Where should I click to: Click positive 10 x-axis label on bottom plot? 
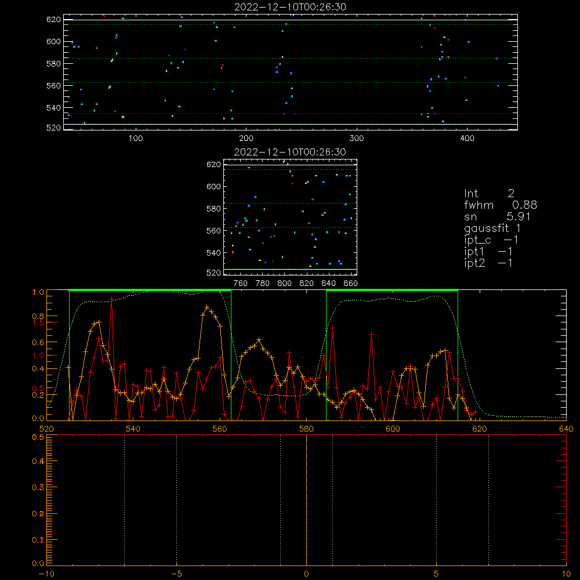pyautogui.click(x=566, y=574)
